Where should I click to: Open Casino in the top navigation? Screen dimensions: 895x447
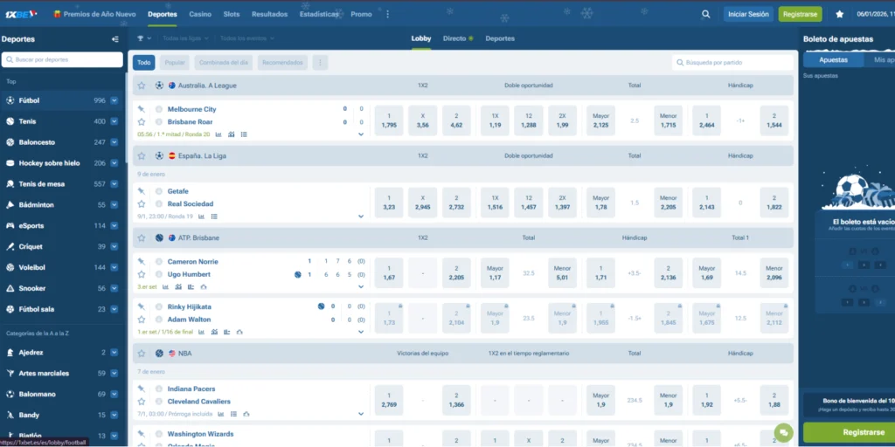point(200,14)
